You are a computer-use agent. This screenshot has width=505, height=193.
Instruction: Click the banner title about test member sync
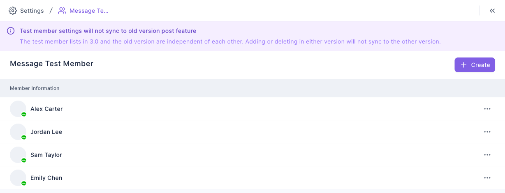click(108, 31)
